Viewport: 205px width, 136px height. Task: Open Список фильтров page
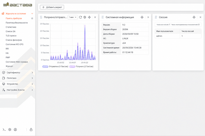[14, 40]
